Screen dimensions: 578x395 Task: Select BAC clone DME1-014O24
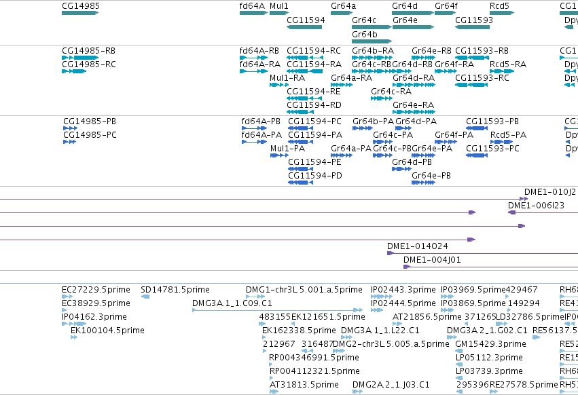pyautogui.click(x=482, y=253)
